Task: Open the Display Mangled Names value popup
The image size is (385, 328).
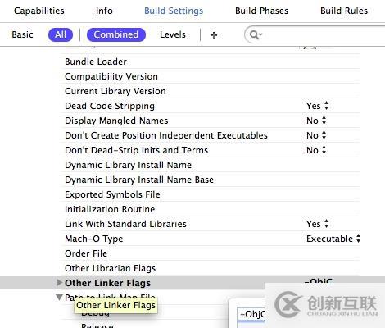Action: pos(316,121)
